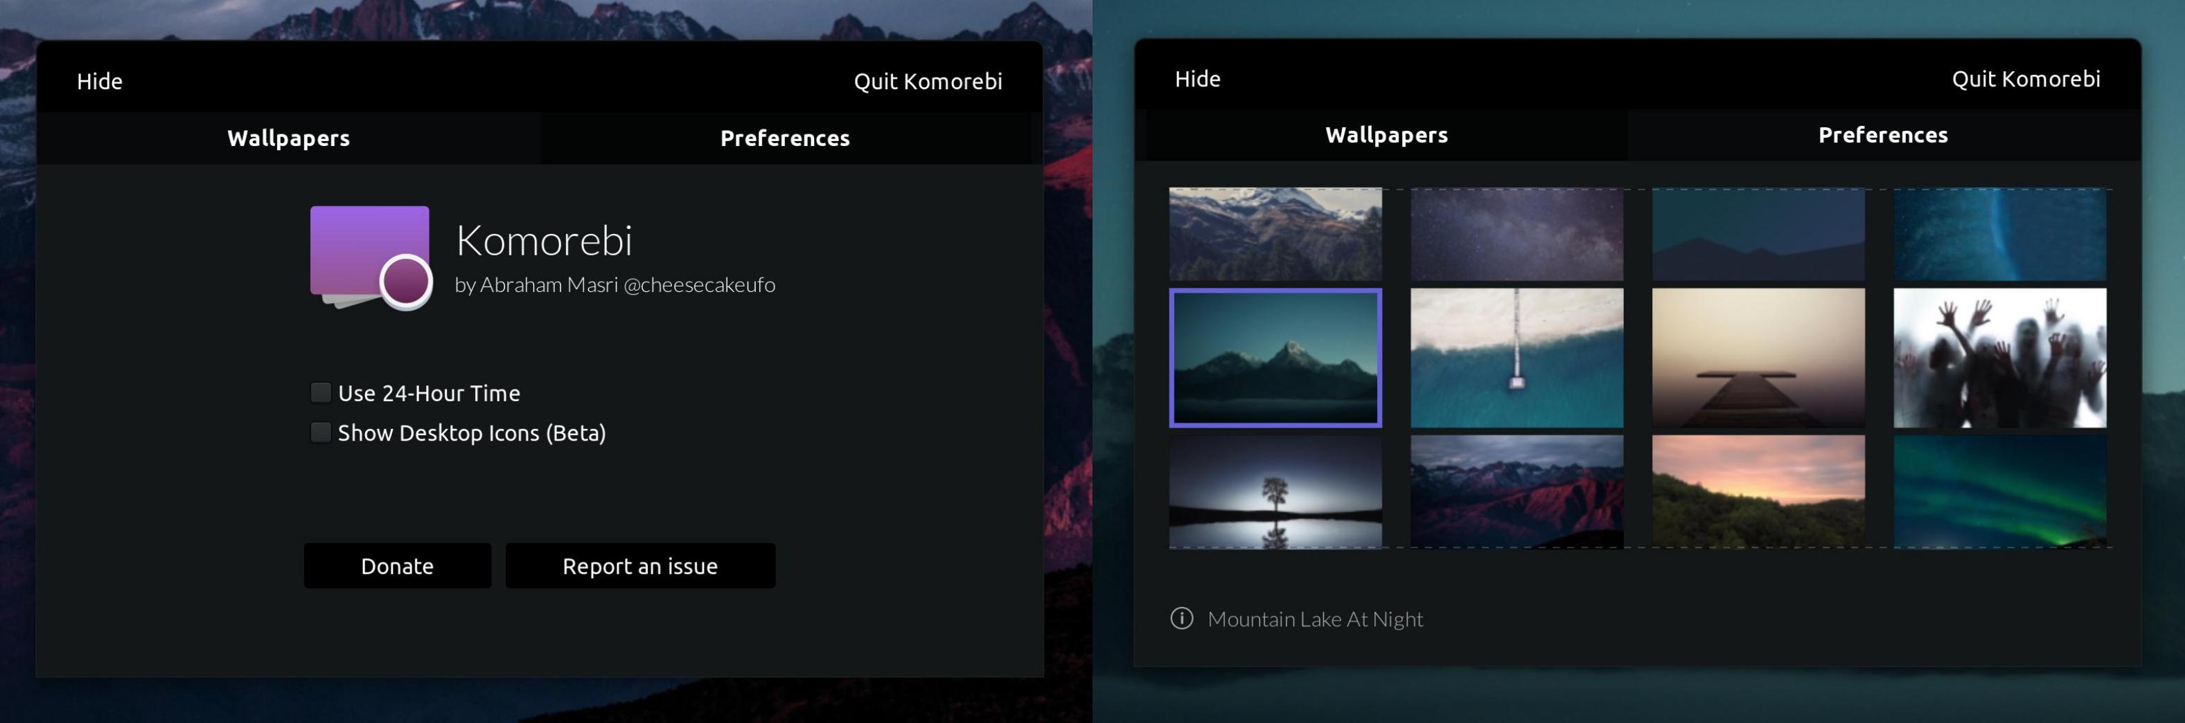Pick the blue light beam wallpaper thumbnail
The height and width of the screenshot is (723, 2185).
(x=2000, y=234)
